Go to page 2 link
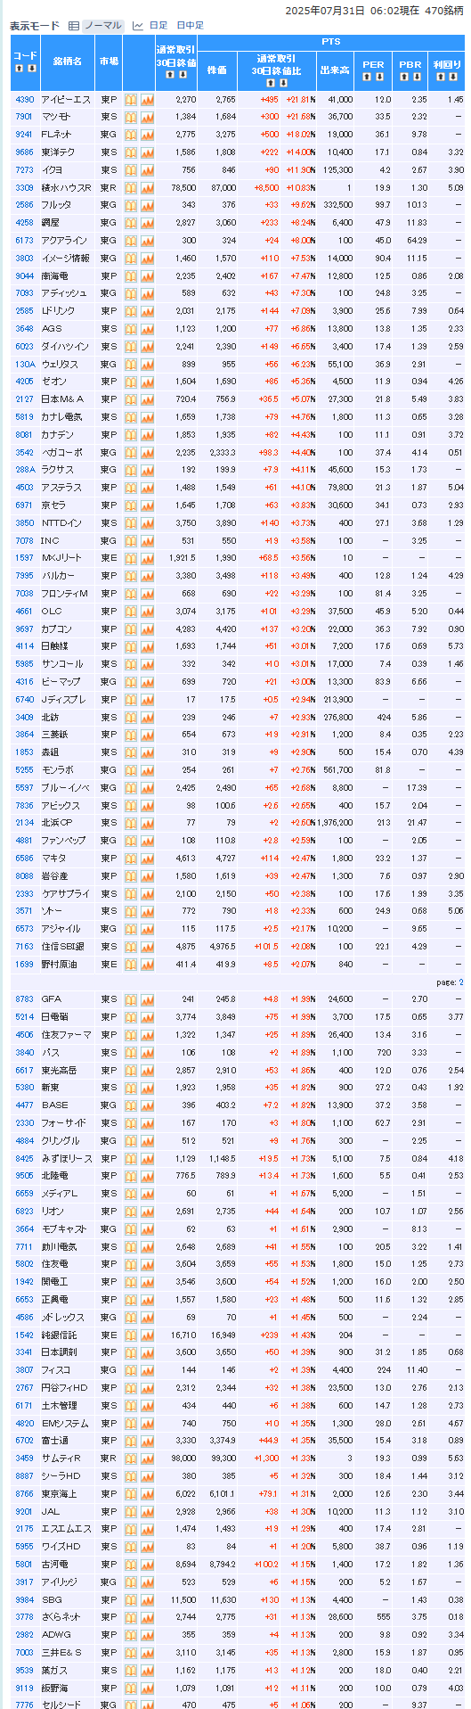The width and height of the screenshot is (471, 1709). tap(460, 982)
